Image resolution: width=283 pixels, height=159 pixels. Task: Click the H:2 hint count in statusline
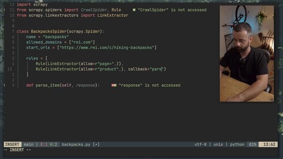coord(54,144)
